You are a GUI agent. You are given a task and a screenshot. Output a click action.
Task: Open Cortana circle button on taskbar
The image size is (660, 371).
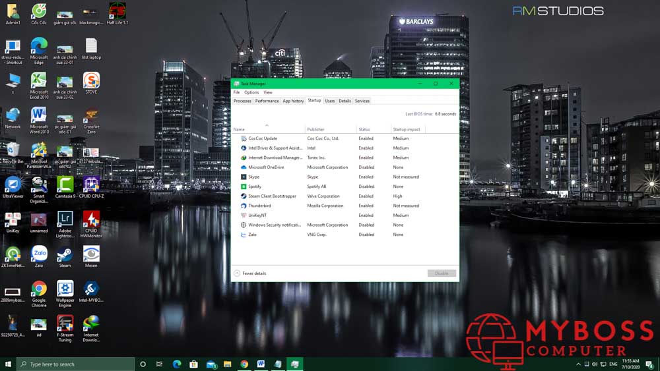143,364
